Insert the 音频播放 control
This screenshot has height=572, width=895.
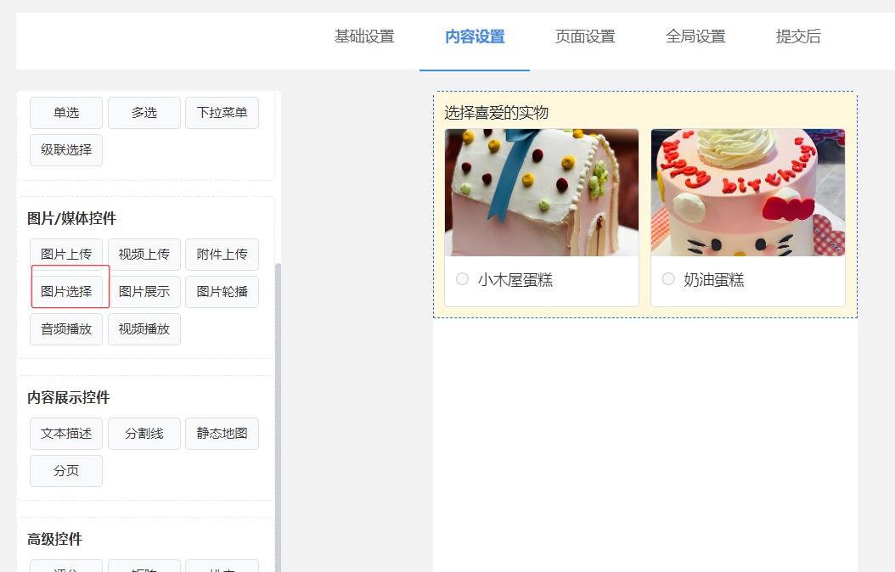[x=66, y=329]
